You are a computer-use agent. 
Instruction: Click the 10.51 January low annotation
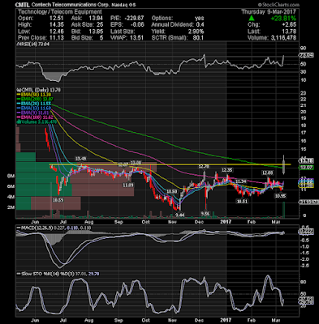(242, 201)
